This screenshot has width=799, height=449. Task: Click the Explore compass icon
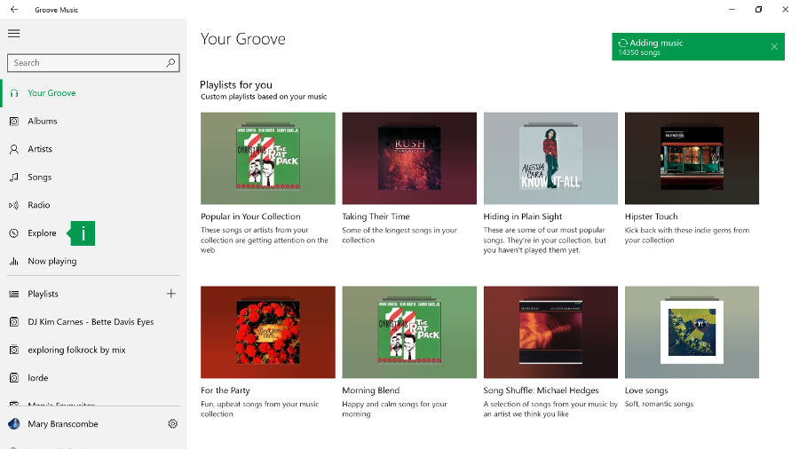pos(14,233)
